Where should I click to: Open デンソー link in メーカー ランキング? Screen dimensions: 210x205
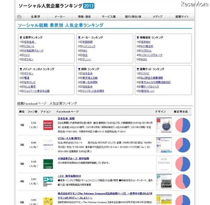pyautogui.click(x=87, y=60)
